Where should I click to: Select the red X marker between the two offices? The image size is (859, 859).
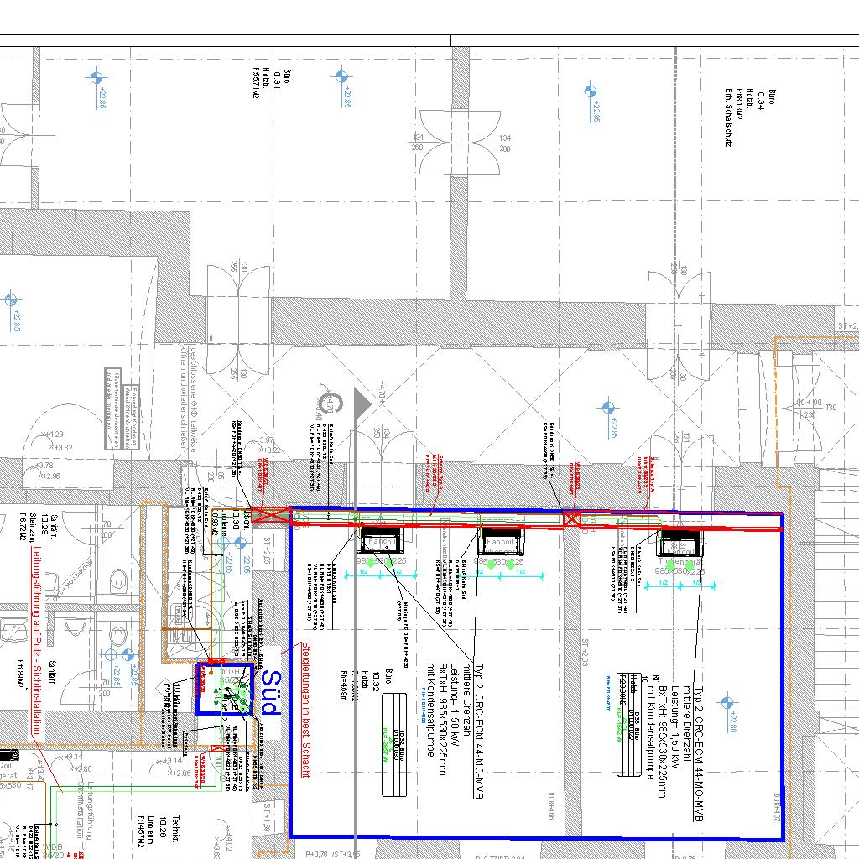coord(572,519)
